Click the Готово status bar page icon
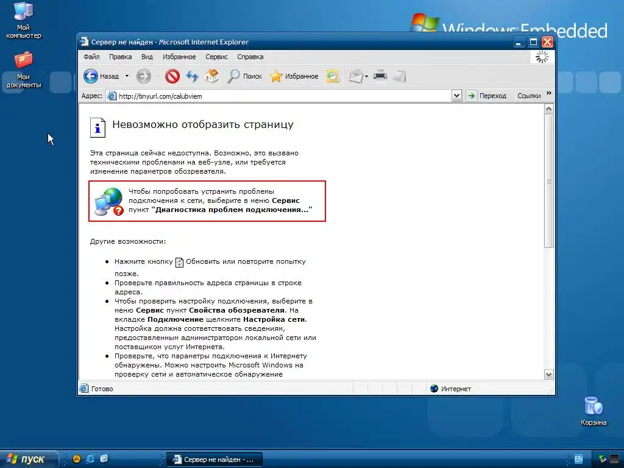Image resolution: width=624 pixels, height=468 pixels. pyautogui.click(x=84, y=388)
